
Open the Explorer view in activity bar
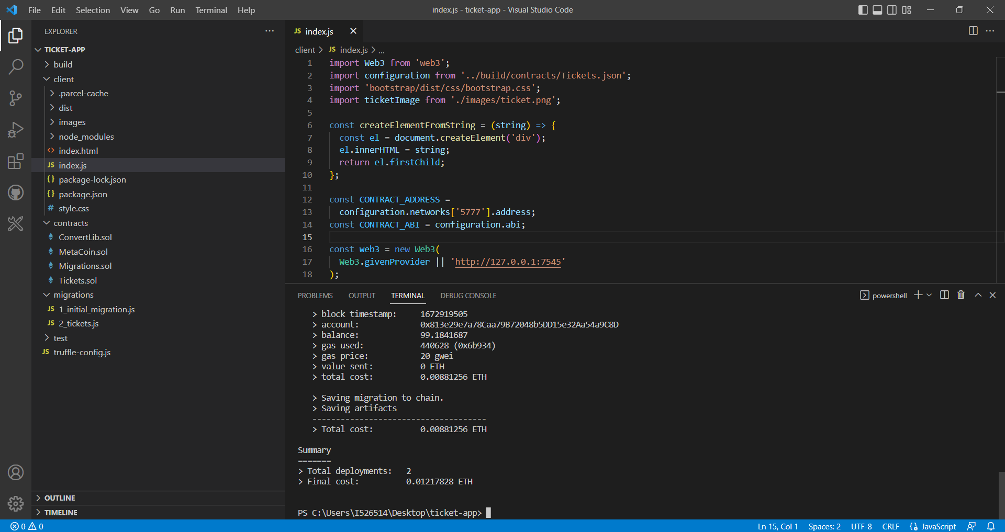16,36
